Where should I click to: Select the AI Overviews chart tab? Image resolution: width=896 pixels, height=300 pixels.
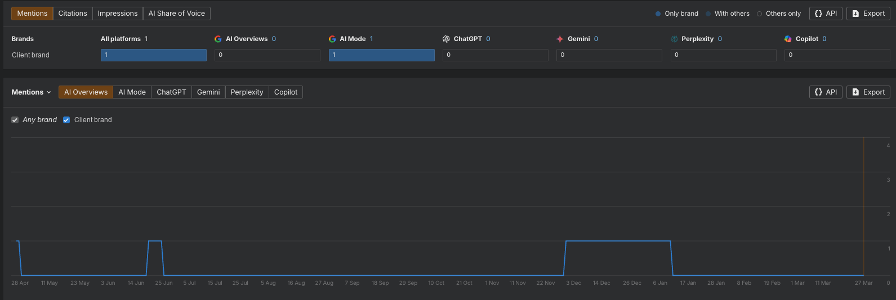click(x=86, y=92)
